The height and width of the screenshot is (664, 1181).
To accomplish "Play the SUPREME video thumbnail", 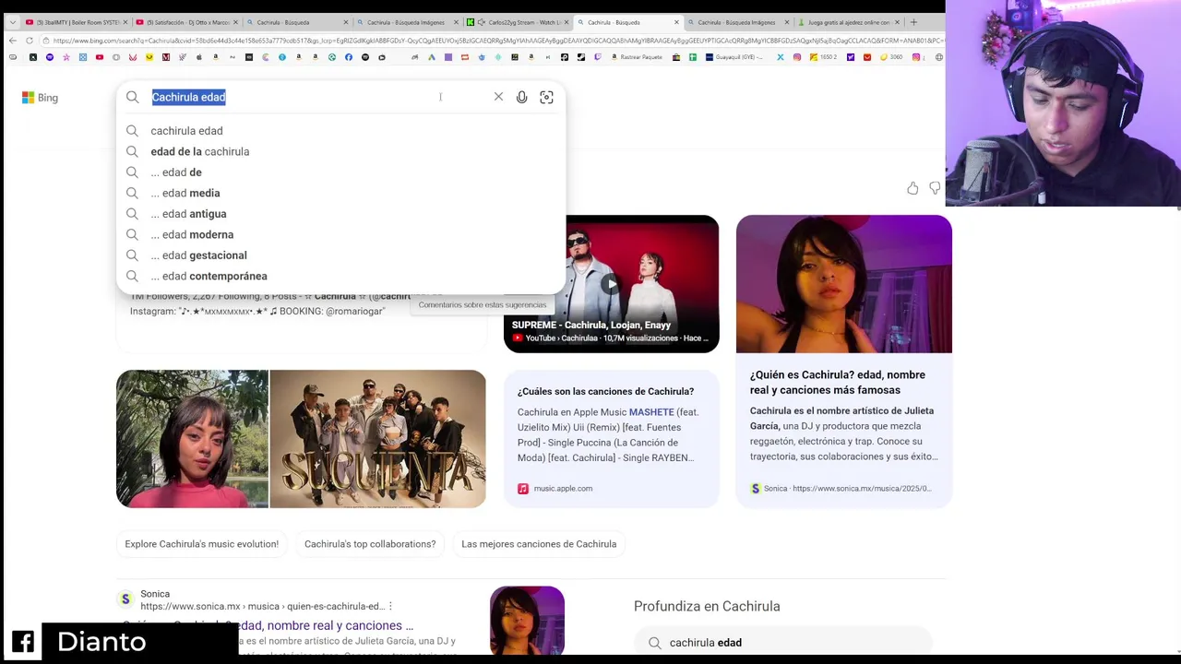I will click(611, 284).
